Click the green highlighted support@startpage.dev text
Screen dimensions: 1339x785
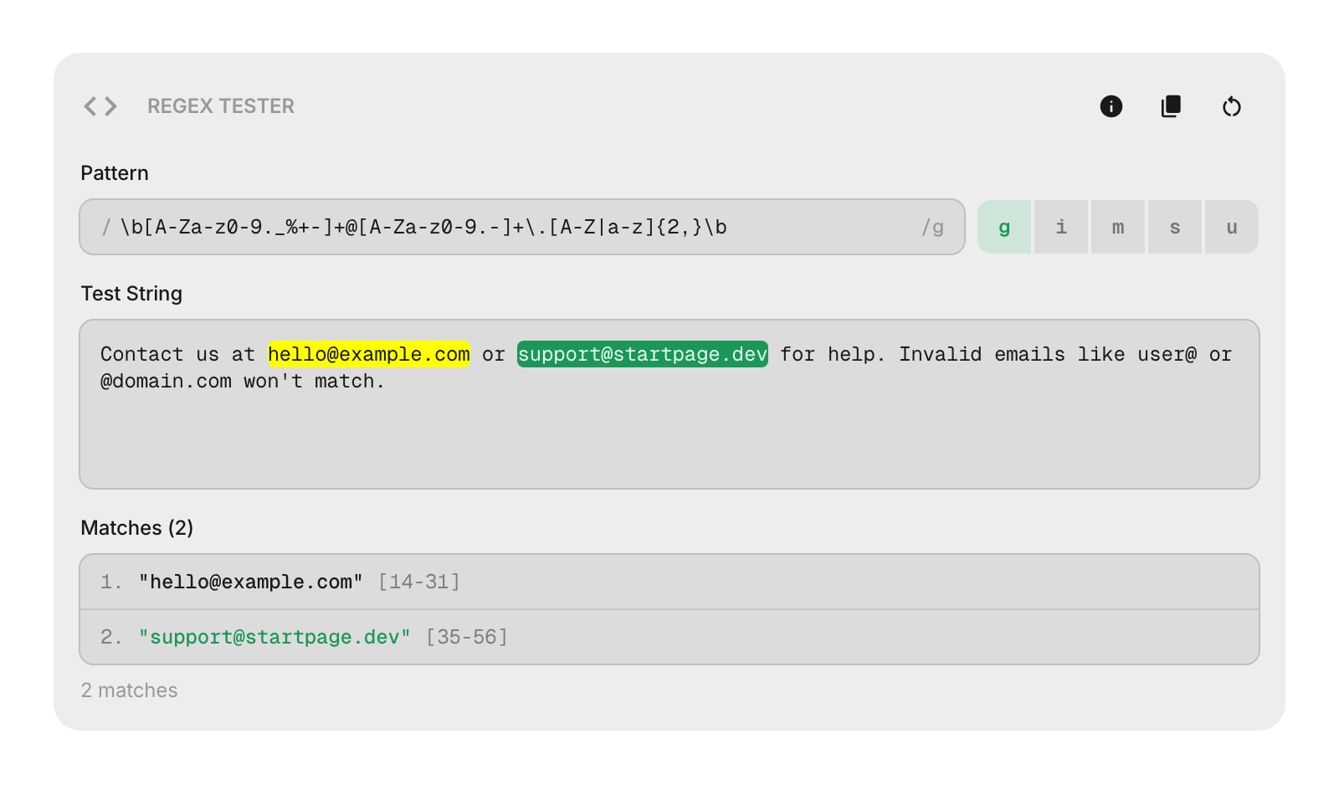(x=642, y=354)
